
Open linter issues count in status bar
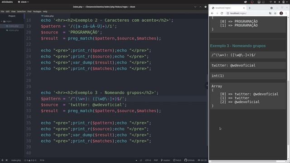click(30, 160)
